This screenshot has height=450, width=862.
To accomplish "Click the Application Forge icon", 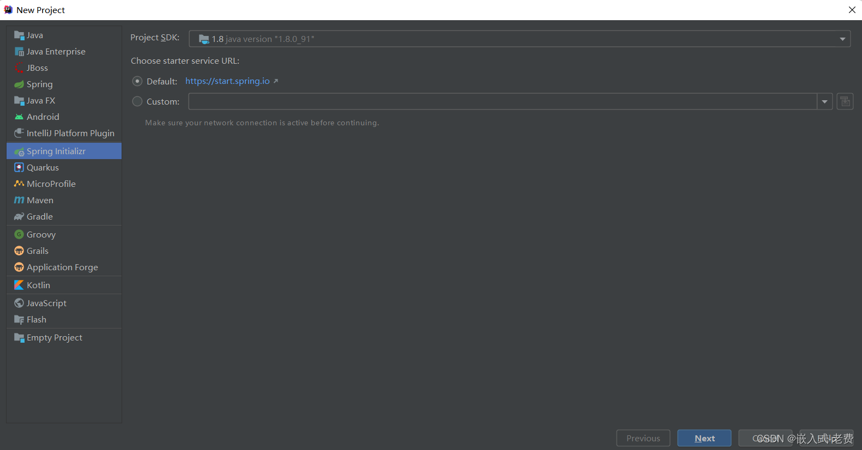I will click(19, 267).
